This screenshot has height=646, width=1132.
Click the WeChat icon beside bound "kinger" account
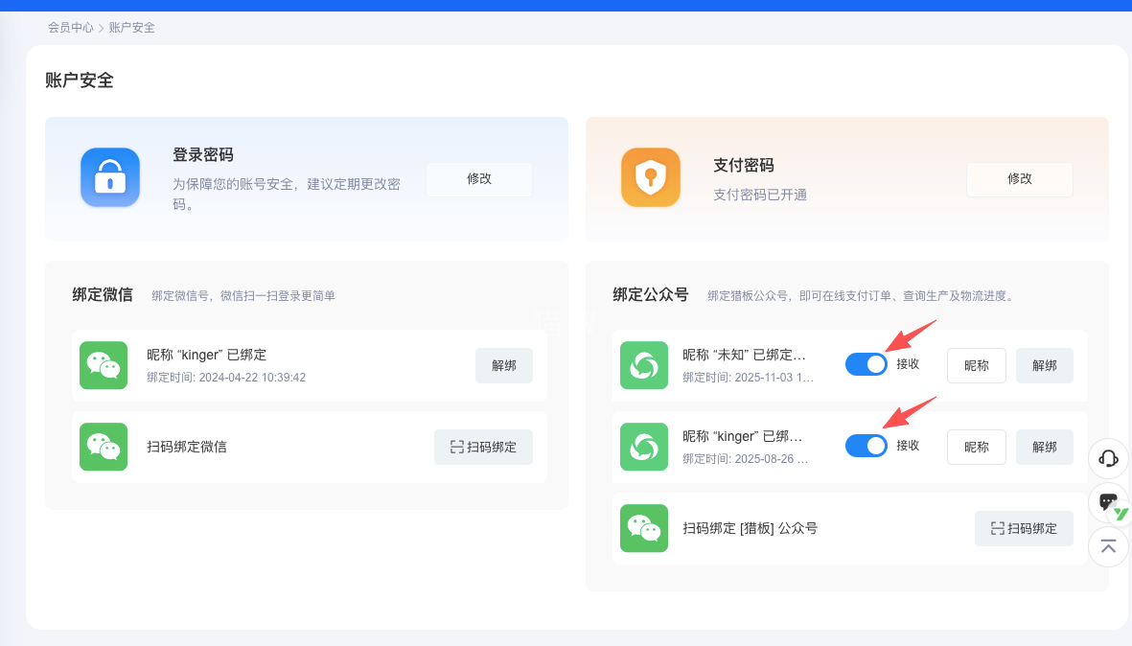104,365
